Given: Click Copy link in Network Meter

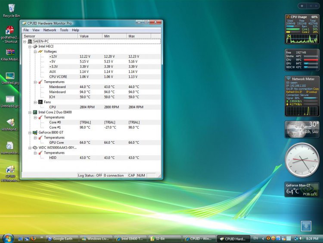Looking at the screenshot, I should pos(316,89).
